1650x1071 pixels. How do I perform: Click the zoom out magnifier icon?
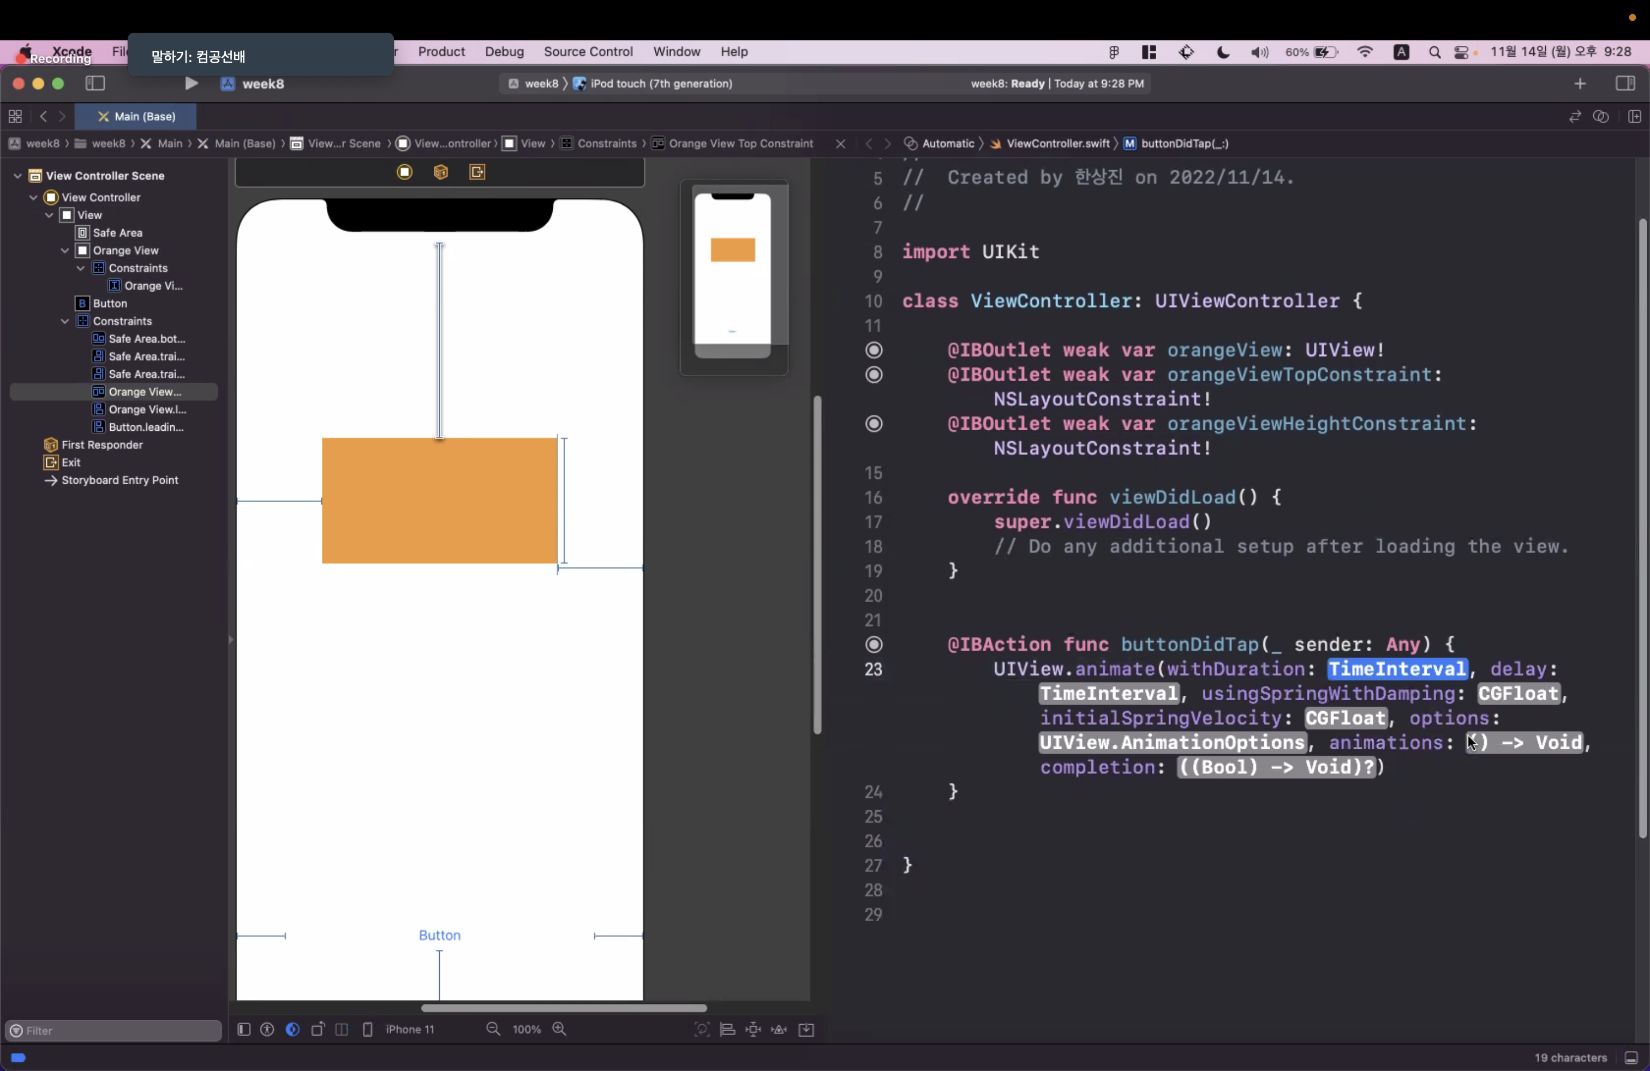click(x=493, y=1030)
